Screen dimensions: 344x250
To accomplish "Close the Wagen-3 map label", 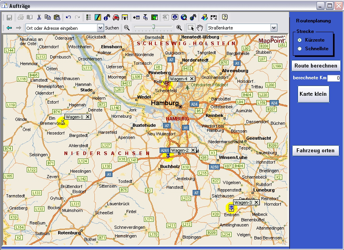I will pyautogui.click(x=256, y=203).
